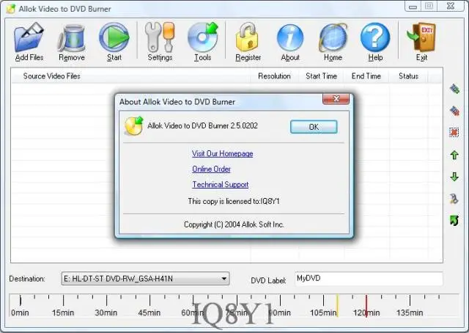The image size is (469, 333).
Task: Click the side clear-all red X icon
Action: click(454, 132)
